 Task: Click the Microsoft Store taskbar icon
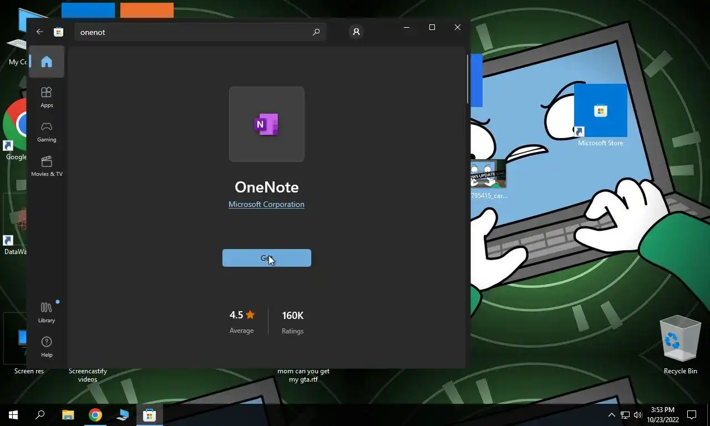pyautogui.click(x=149, y=415)
